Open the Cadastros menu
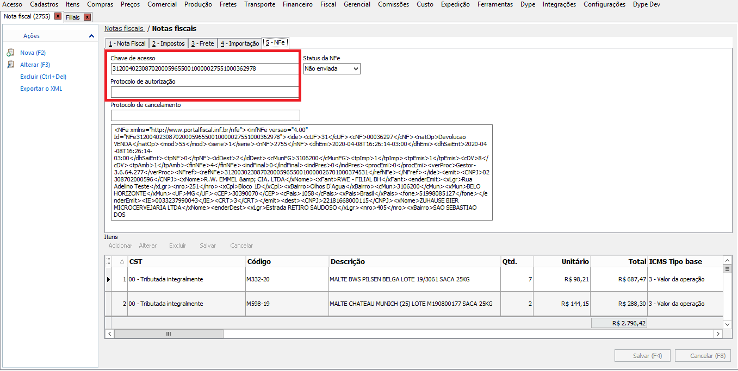Screen dimensions: 738x371 tap(44, 4)
